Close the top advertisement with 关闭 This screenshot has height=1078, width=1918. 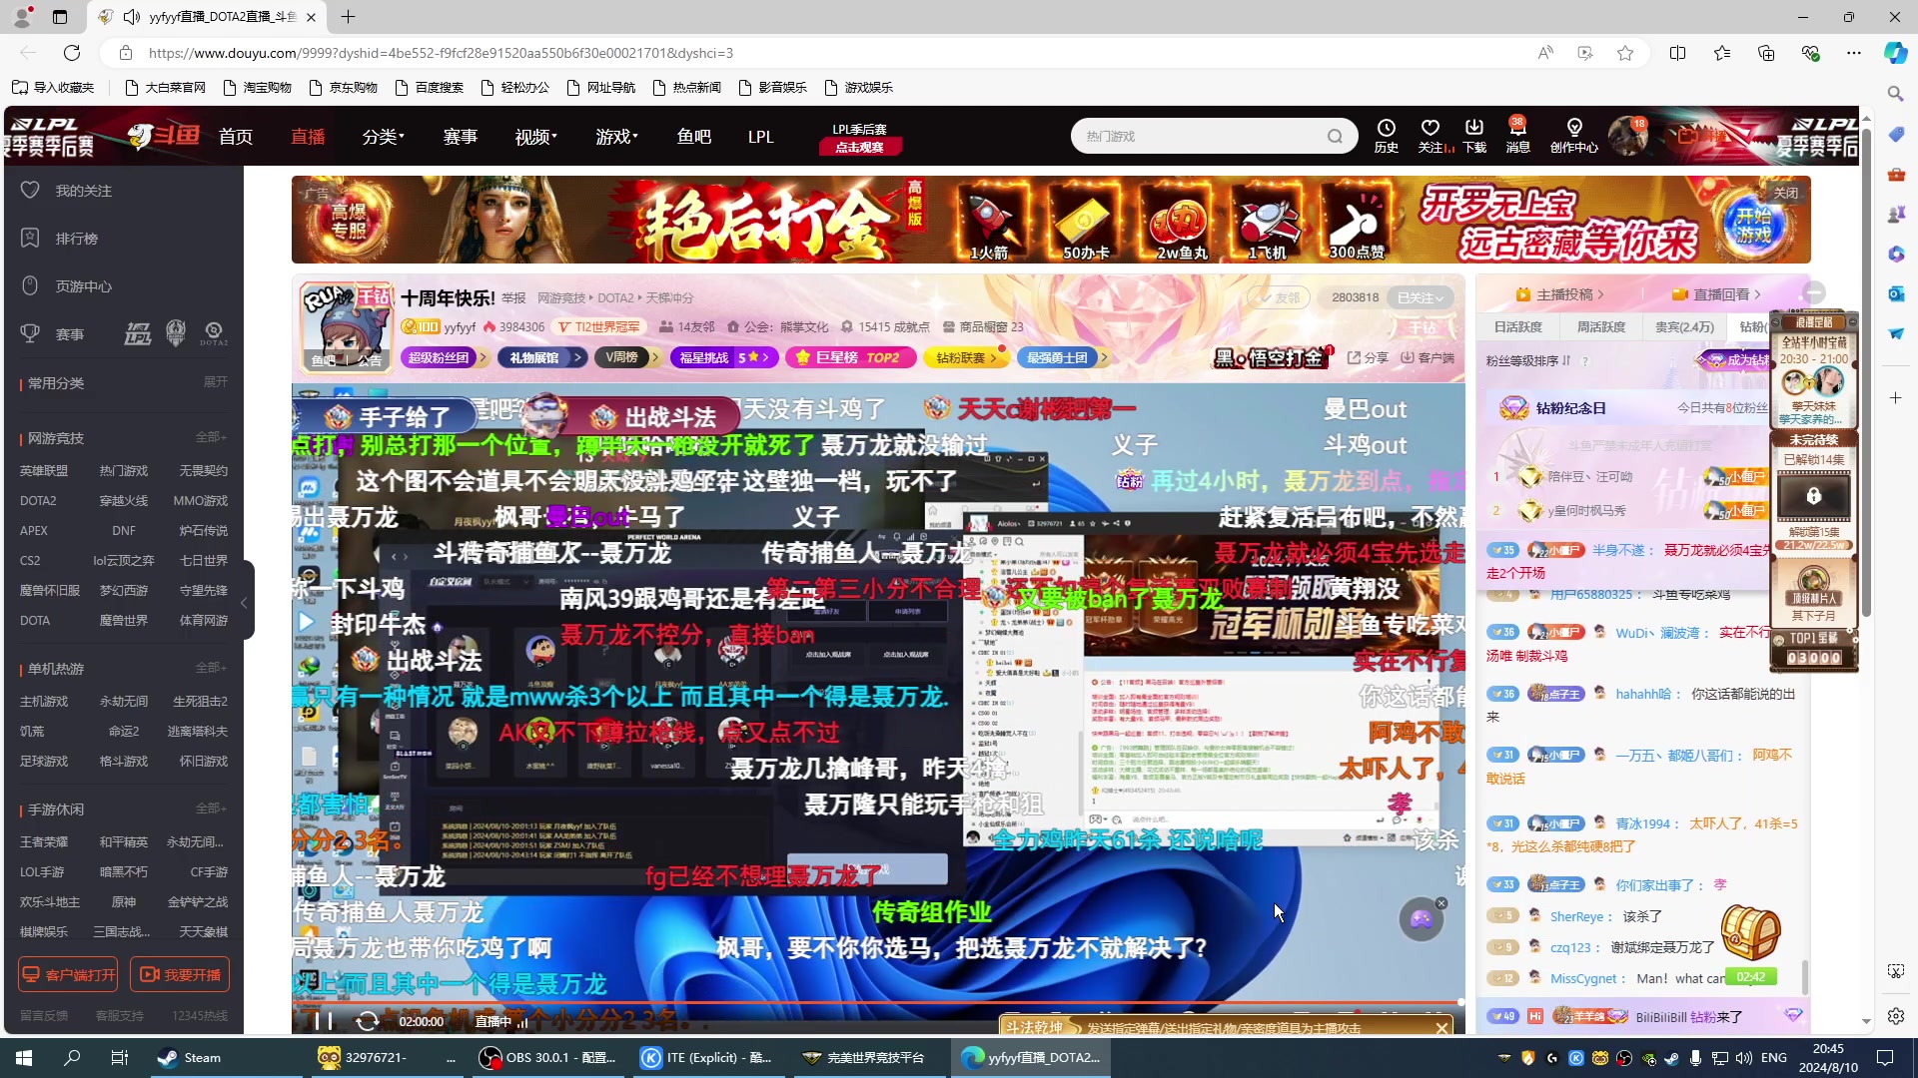(x=1785, y=193)
